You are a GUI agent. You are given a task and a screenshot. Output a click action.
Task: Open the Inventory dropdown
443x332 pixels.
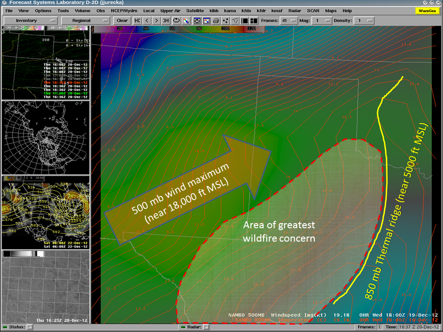tap(30, 21)
